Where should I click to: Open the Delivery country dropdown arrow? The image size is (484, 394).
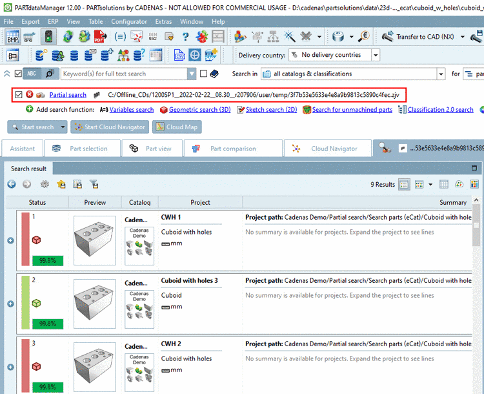pyautogui.click(x=376, y=56)
